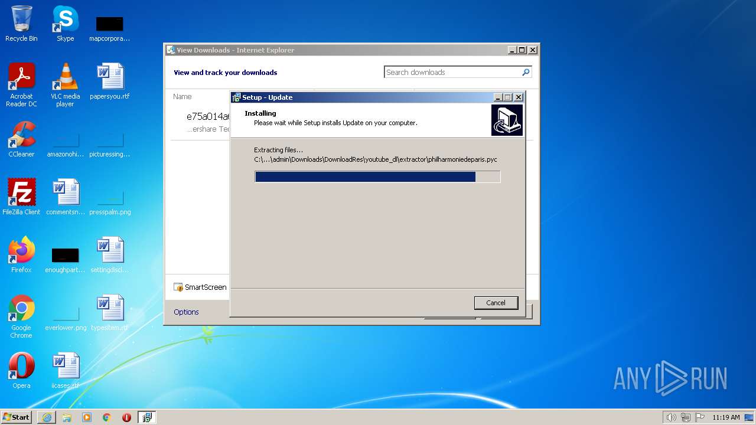Open the network tray icon

pyautogui.click(x=686, y=417)
